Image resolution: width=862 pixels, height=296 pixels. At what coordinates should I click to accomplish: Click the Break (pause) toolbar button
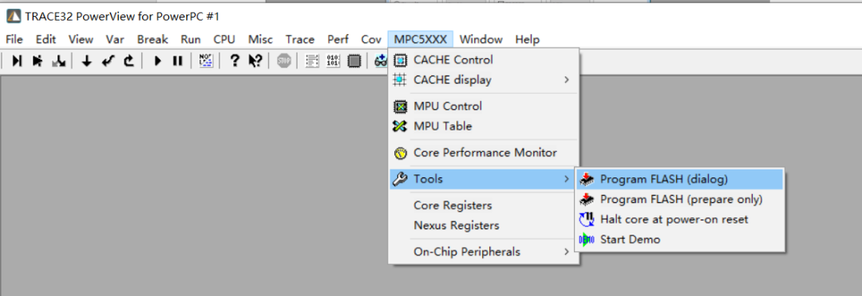pyautogui.click(x=177, y=60)
